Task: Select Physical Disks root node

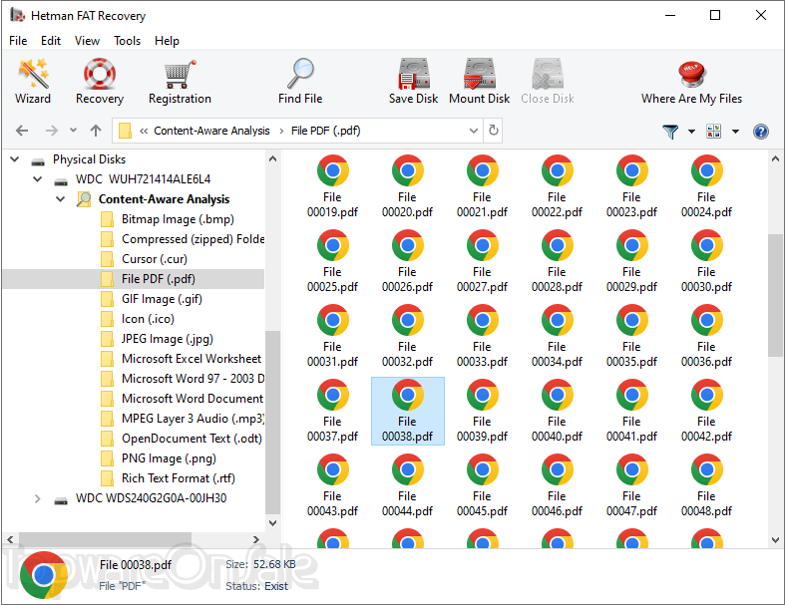Action: click(89, 159)
